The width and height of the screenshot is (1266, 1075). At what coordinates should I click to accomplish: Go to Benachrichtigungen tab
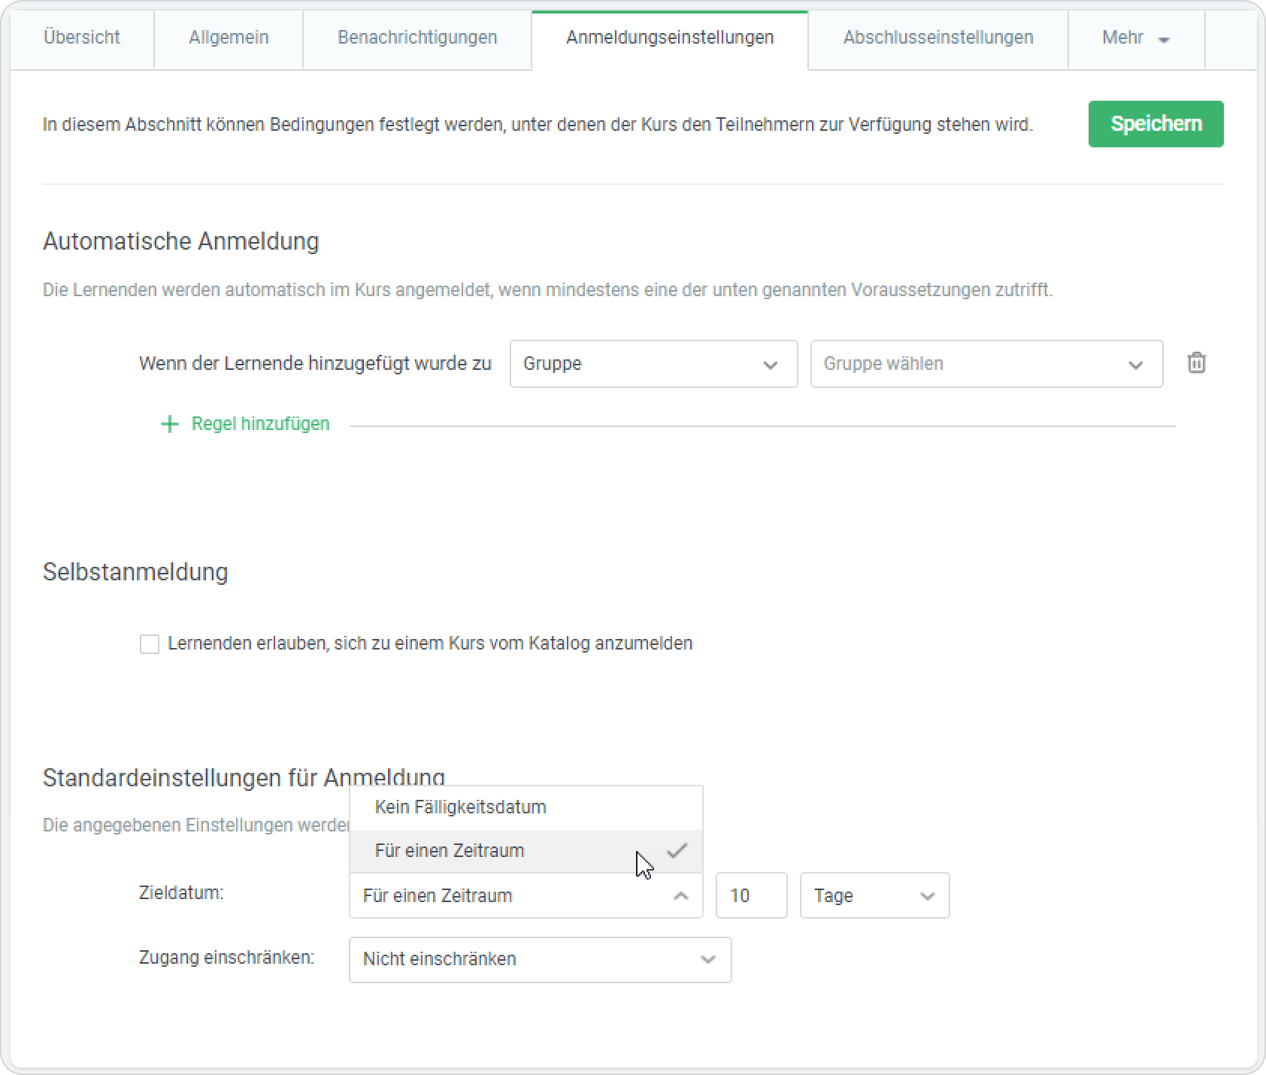[417, 38]
